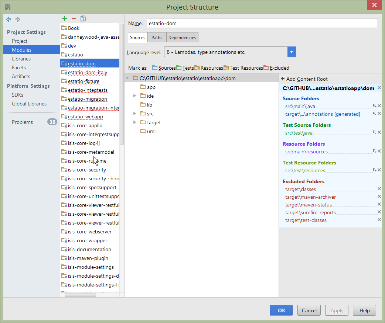Click the Back navigation arrow
The width and height of the screenshot is (385, 323).
pos(8,20)
